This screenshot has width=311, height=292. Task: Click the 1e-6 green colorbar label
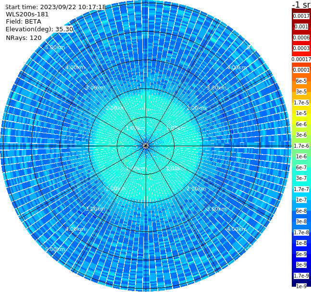(301, 156)
